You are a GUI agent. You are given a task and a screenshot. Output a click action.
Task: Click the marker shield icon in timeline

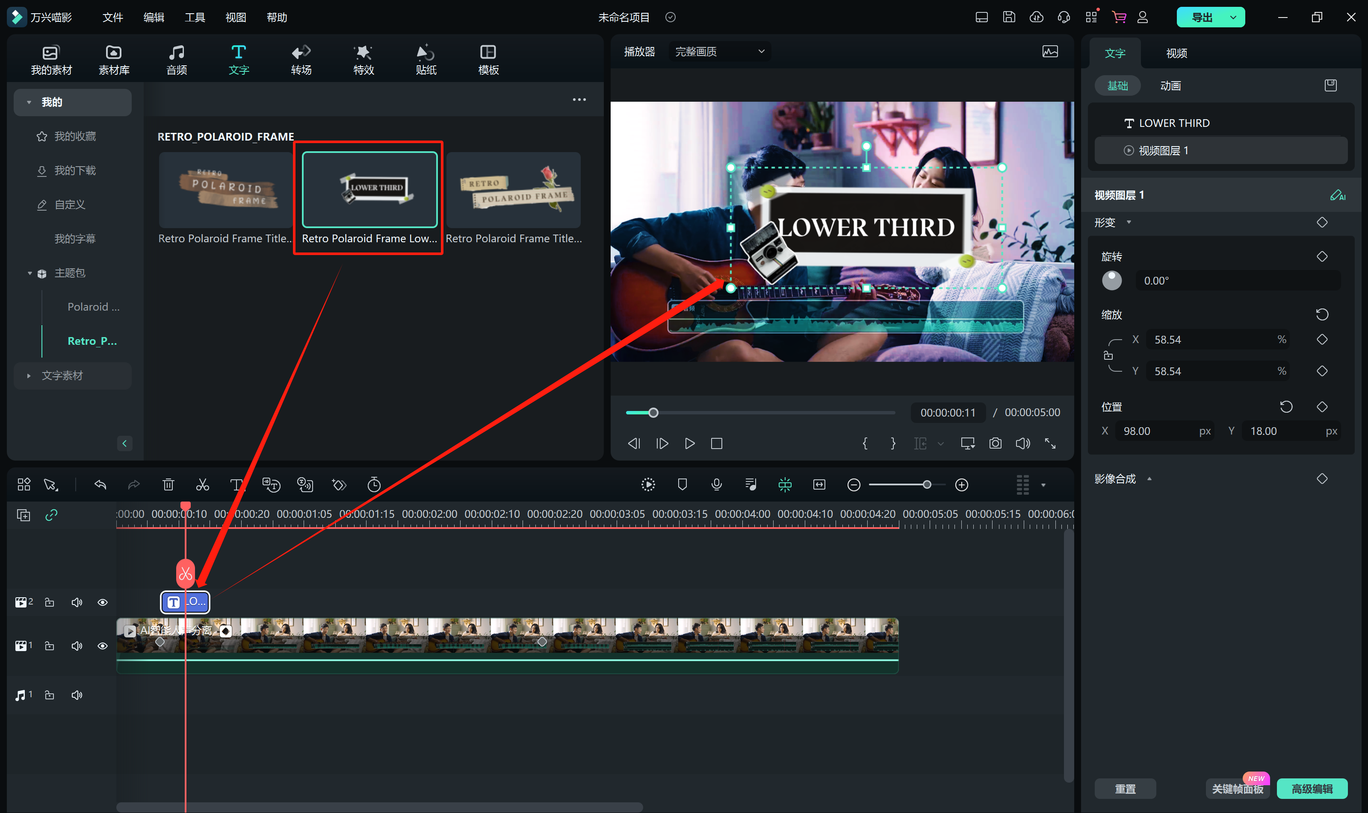[x=682, y=485]
